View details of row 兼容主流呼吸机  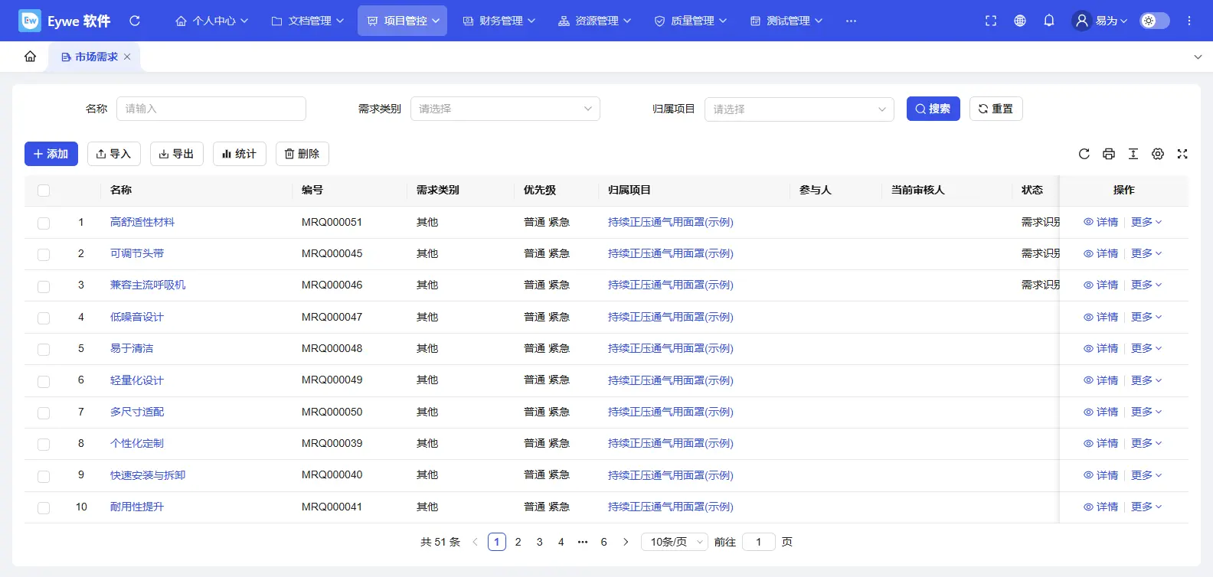[x=1101, y=285]
